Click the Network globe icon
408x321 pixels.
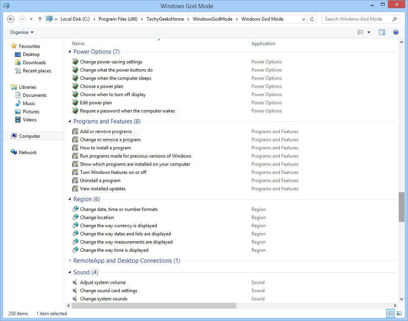(14, 152)
